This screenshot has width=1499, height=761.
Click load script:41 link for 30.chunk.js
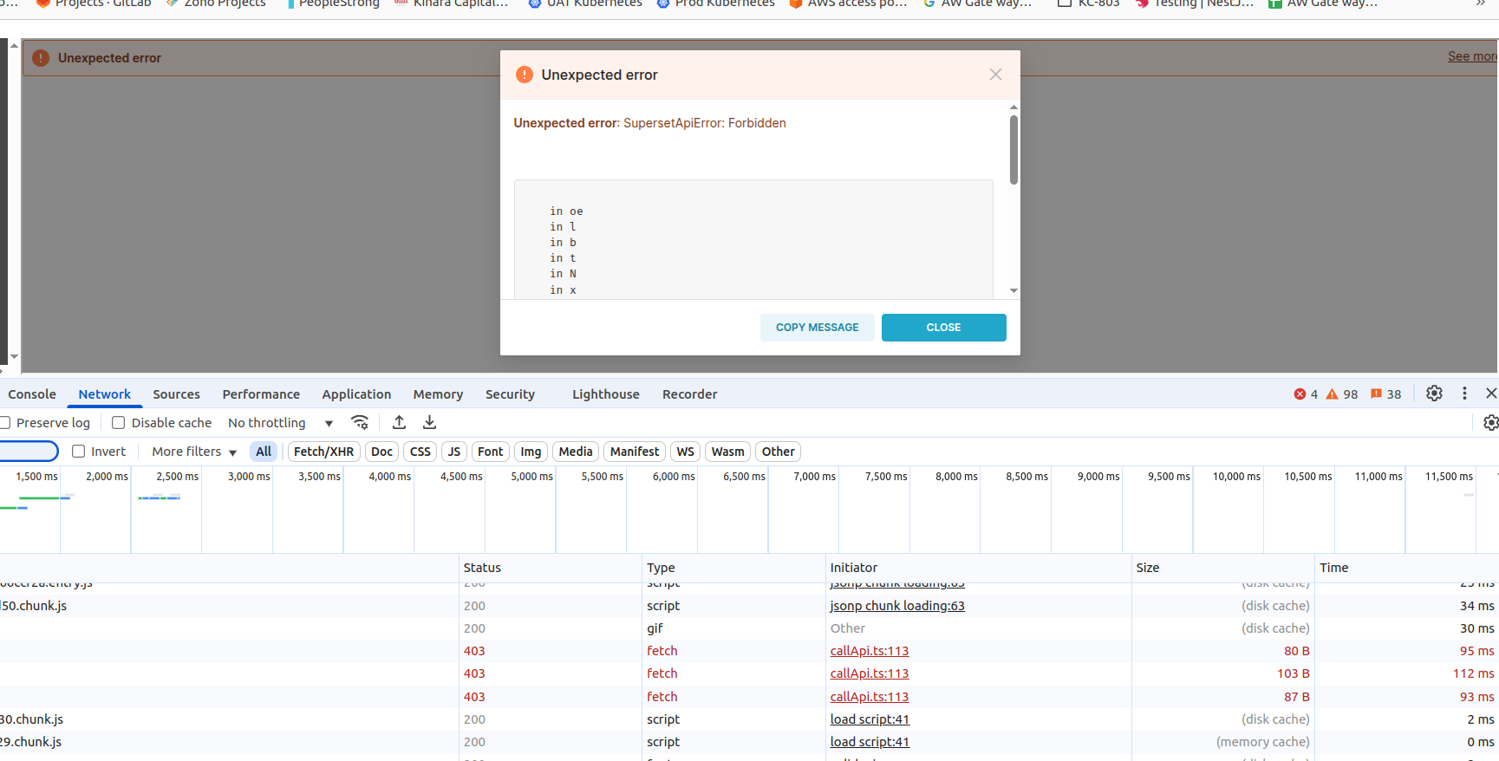[x=870, y=719]
